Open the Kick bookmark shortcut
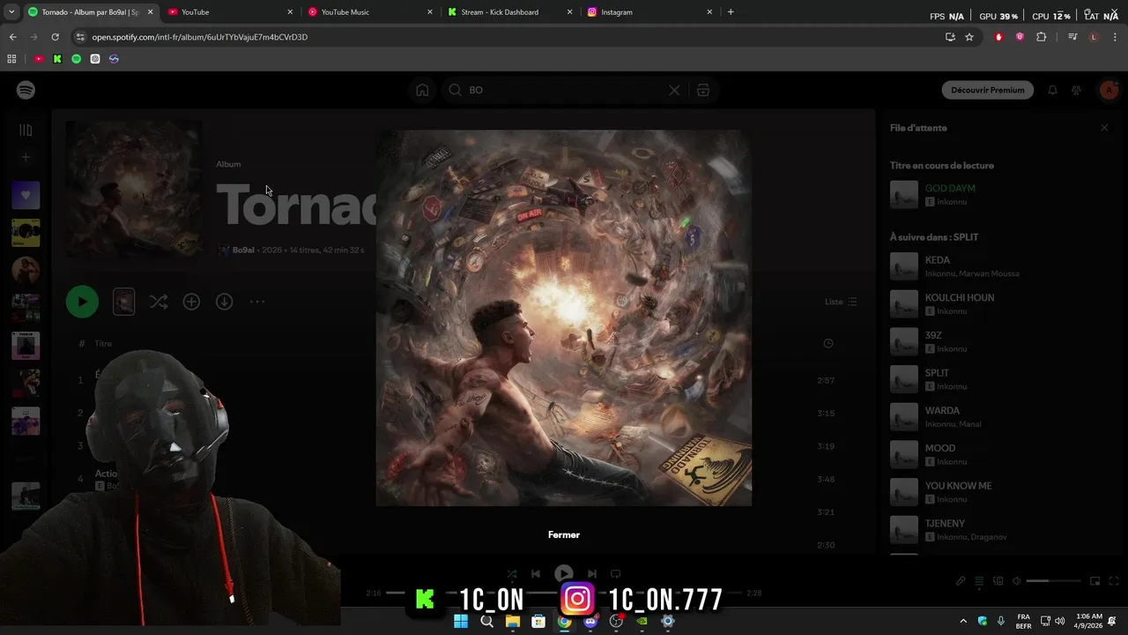 57,59
